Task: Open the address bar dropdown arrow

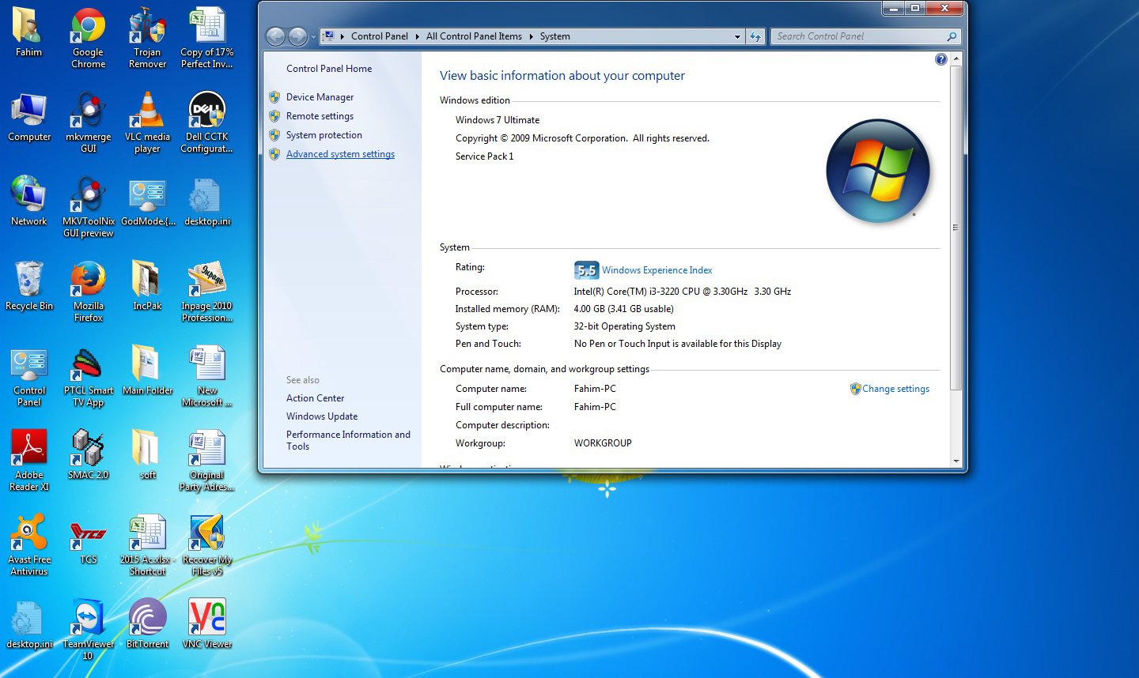Action: 737,36
